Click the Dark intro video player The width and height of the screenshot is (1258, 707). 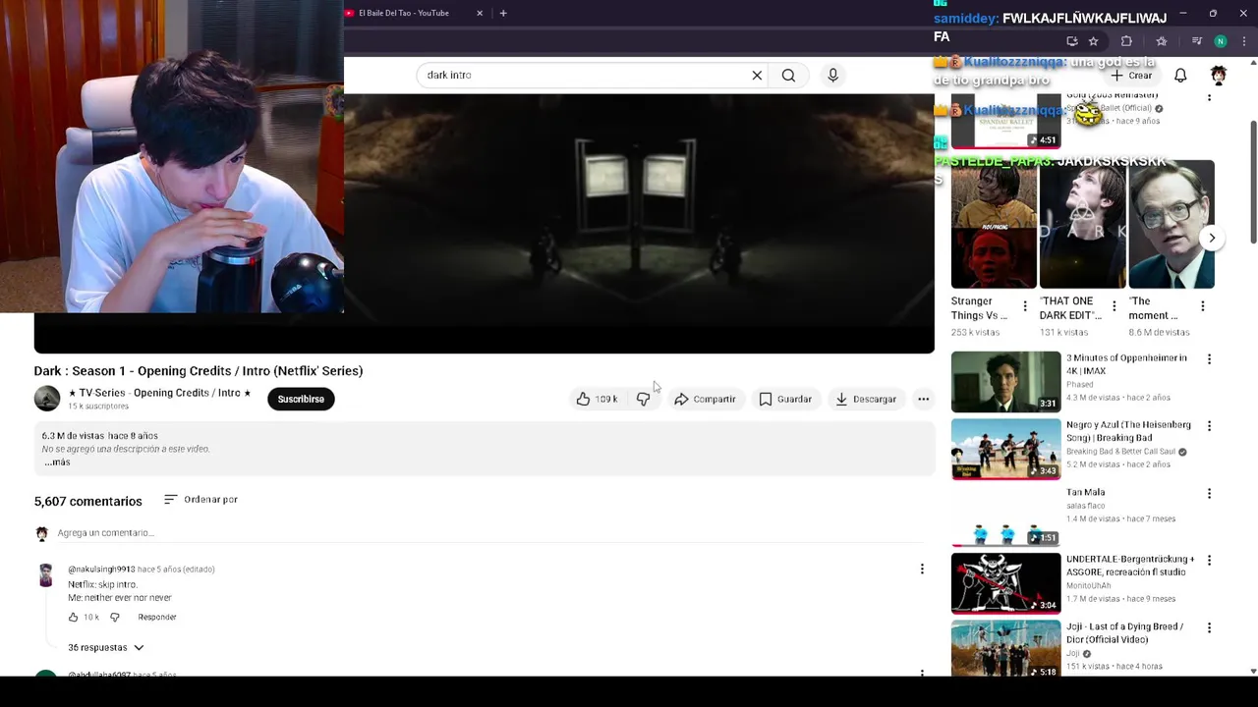(639, 223)
